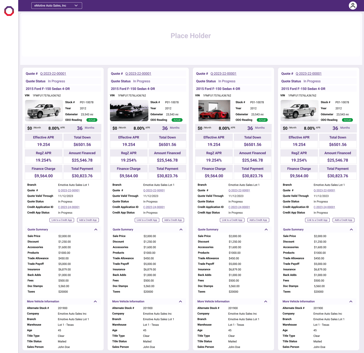Select the VIN '1FMFU17576LA36762' in the second card

132,95
